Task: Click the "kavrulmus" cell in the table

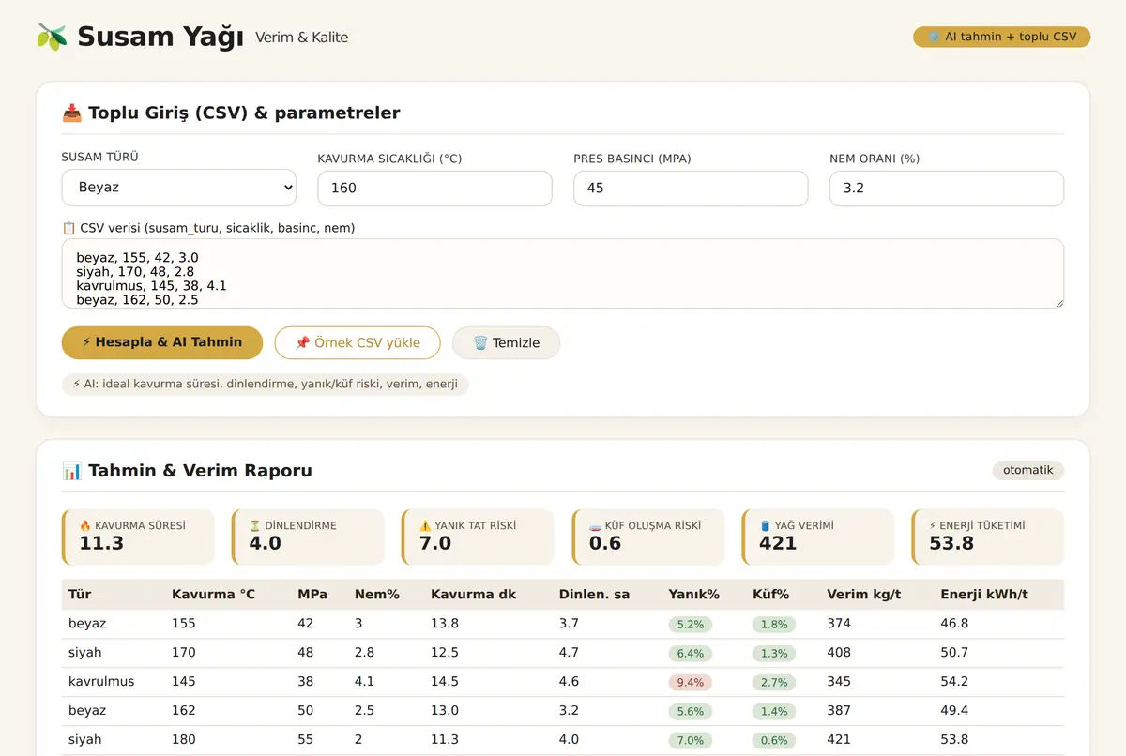Action: click(x=101, y=682)
